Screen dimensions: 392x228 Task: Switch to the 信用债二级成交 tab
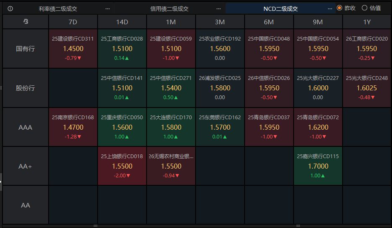point(169,9)
